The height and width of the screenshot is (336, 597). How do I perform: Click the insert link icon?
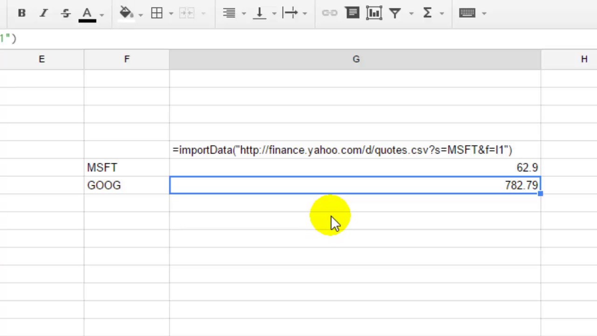tap(330, 13)
